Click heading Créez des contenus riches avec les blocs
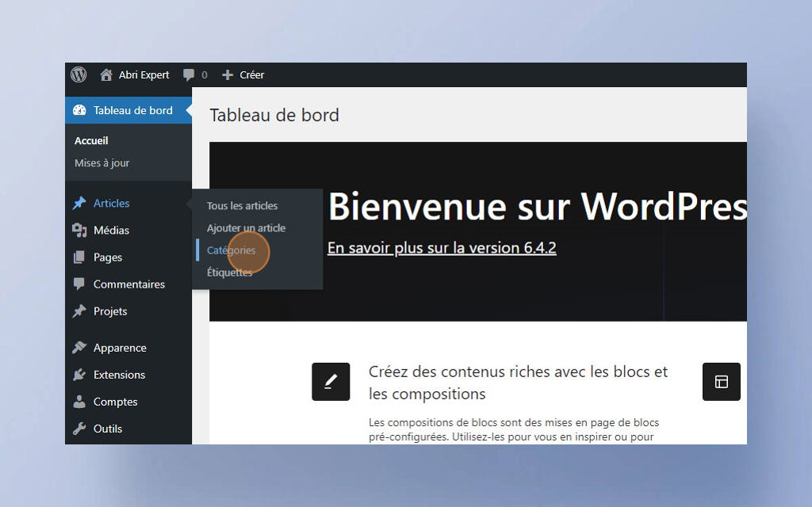The image size is (812, 507). tap(519, 383)
